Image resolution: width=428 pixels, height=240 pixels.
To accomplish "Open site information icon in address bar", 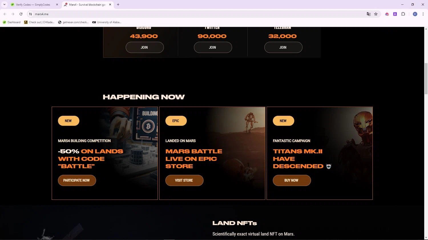I will 31,14.
